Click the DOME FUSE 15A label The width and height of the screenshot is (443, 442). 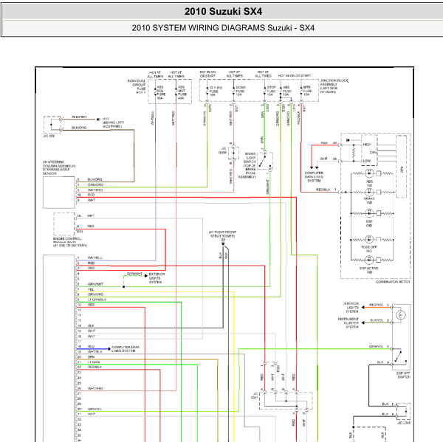(241, 91)
